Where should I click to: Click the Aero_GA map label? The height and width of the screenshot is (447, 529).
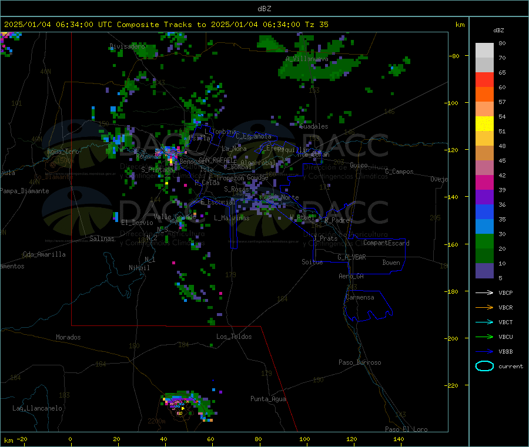coord(351,276)
